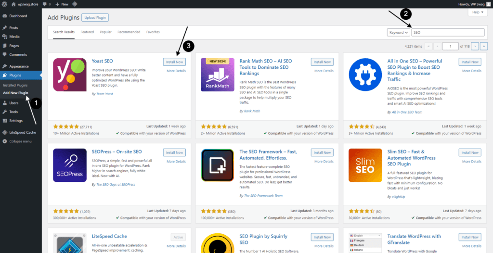Click the Yoast SEO plugin logo
Image resolution: width=493 pixels, height=253 pixels.
click(x=70, y=75)
